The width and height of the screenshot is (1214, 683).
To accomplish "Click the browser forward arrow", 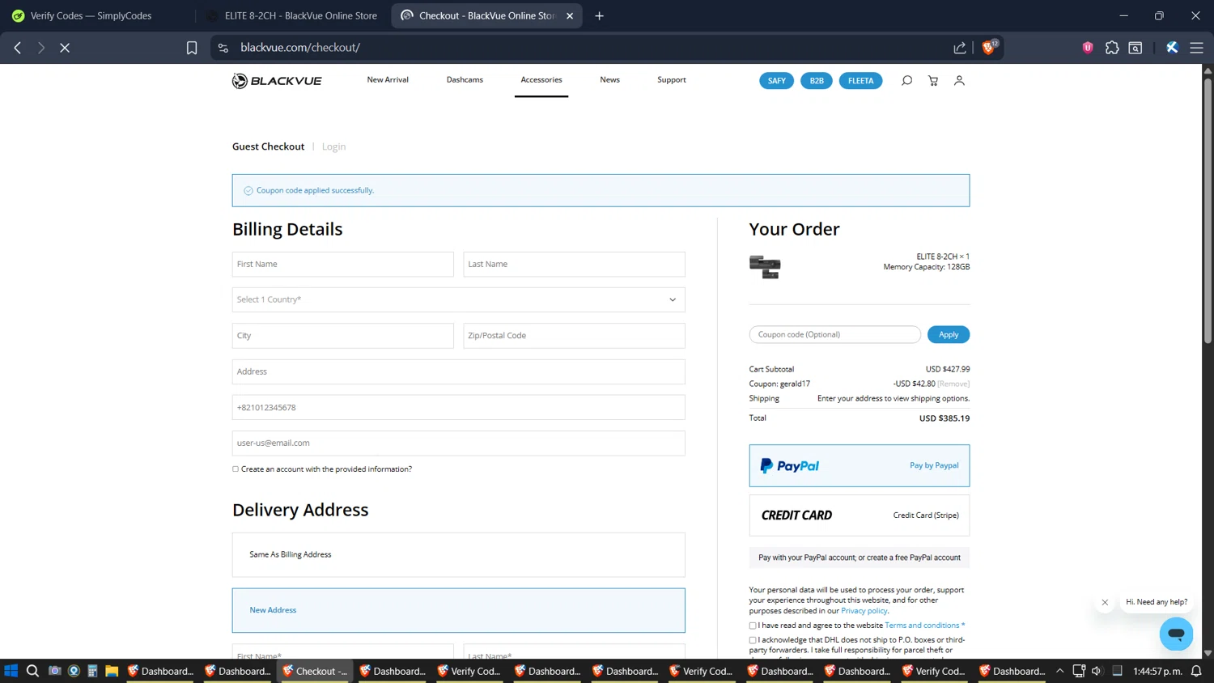I will pyautogui.click(x=41, y=48).
